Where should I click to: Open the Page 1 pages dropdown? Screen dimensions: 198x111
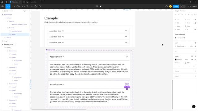tap(25, 11)
